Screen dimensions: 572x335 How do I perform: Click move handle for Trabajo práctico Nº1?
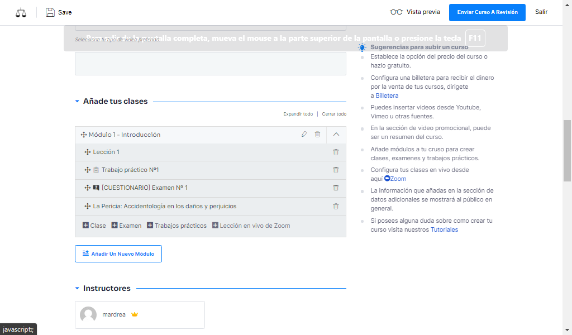(x=88, y=170)
